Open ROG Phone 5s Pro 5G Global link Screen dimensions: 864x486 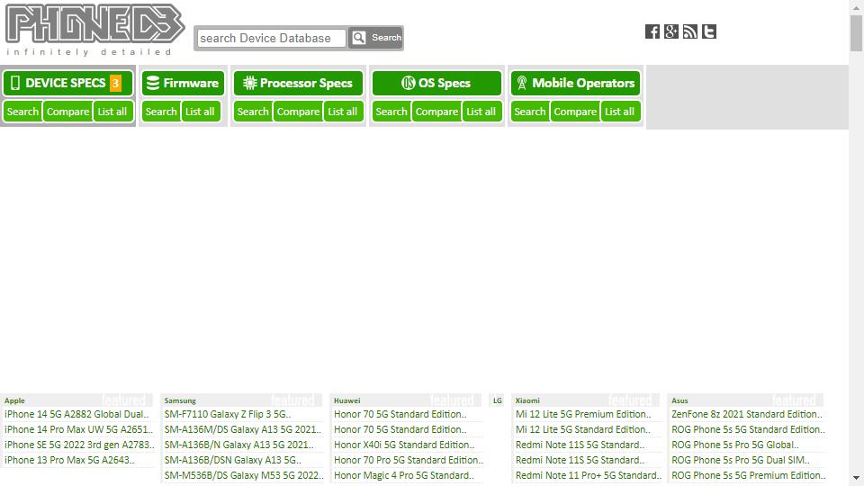pyautogui.click(x=735, y=445)
